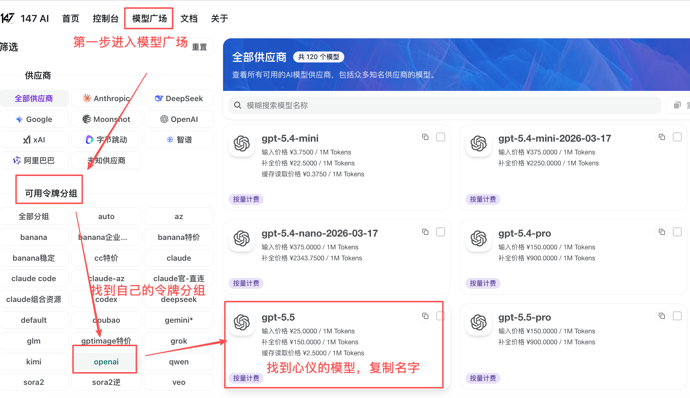
Task: Open the 模型广场 tab
Action: [149, 18]
